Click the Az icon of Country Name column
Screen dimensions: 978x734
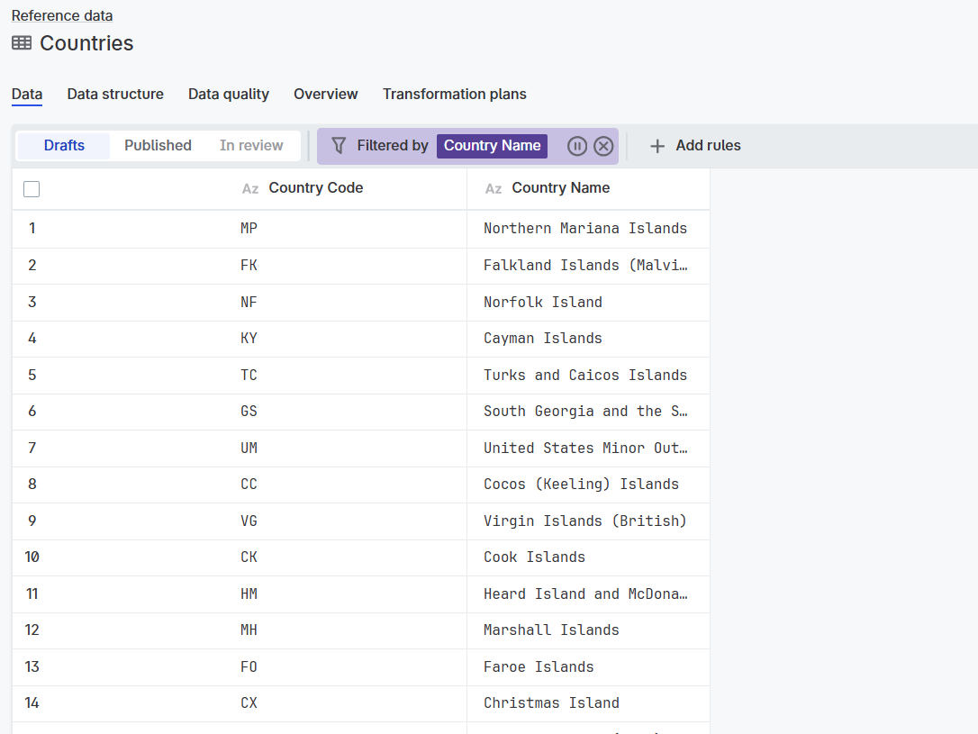coord(494,188)
